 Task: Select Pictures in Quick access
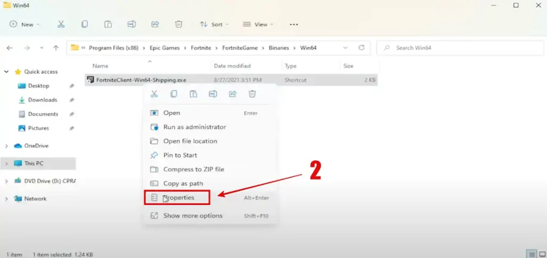tap(38, 128)
